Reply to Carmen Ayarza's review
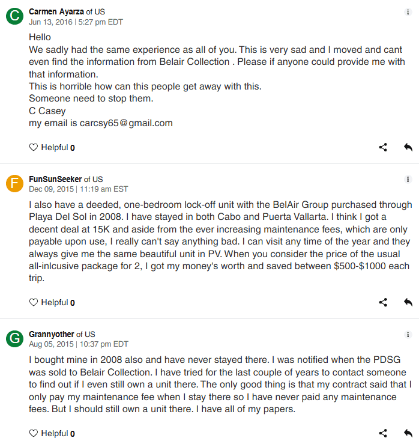 [408, 147]
